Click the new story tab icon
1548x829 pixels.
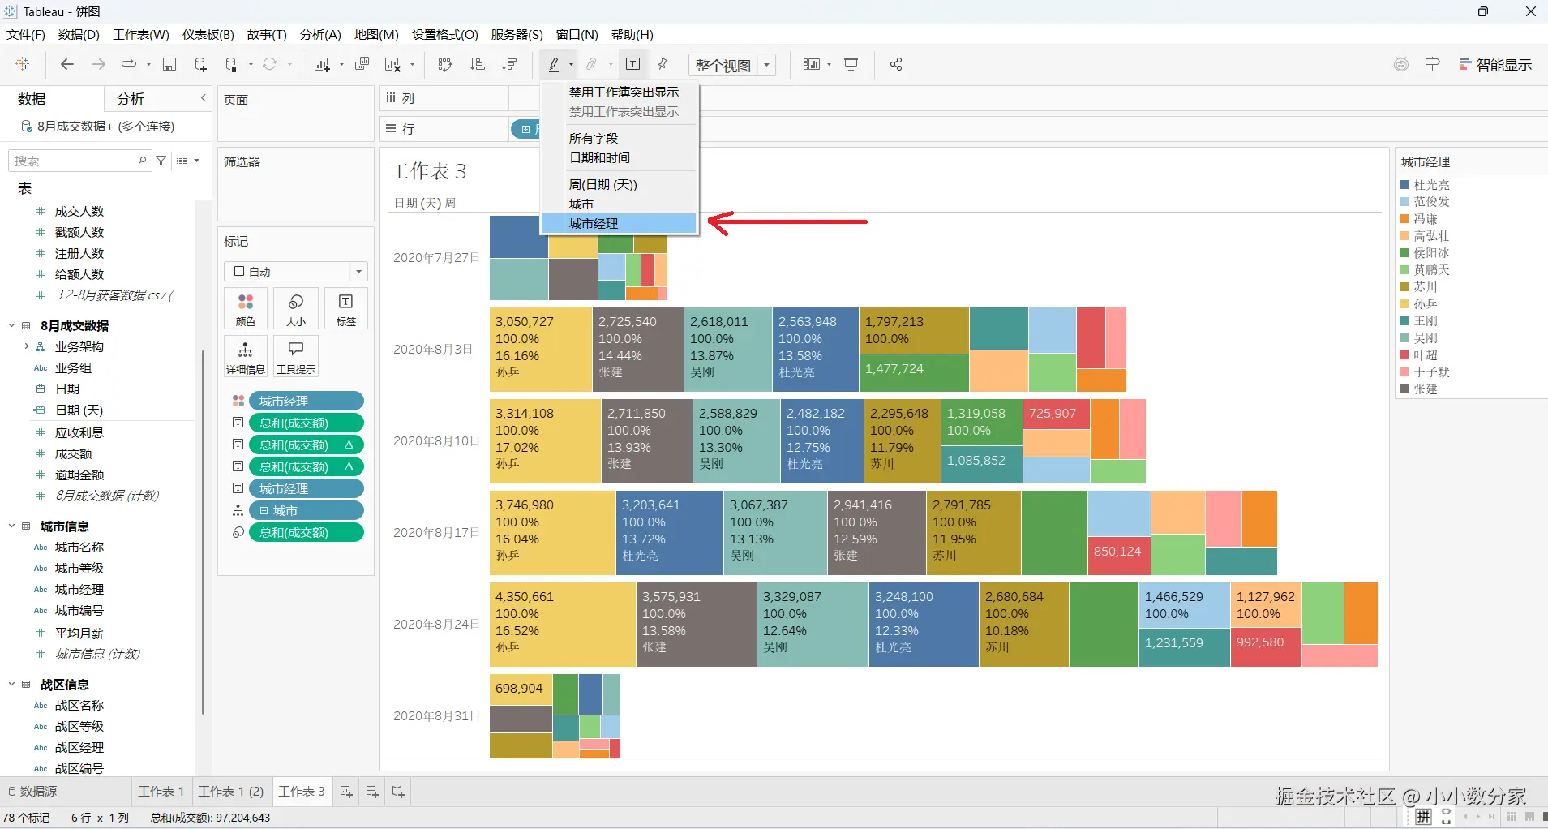398,792
